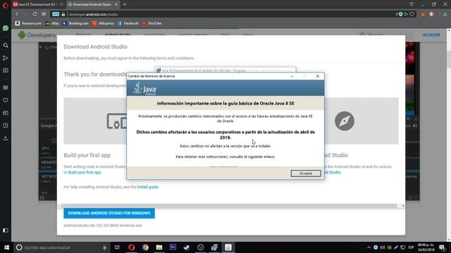Viewport: 451px width, 253px height.
Task: Open Speed Dial grid in sidebar
Action: tap(6, 88)
